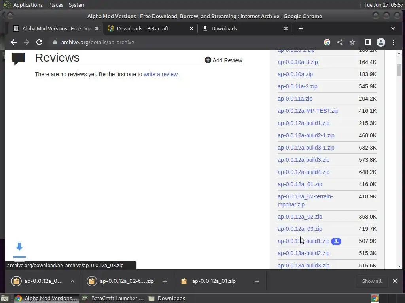The image size is (405, 303).
Task: Open the System menu
Action: (x=77, y=5)
